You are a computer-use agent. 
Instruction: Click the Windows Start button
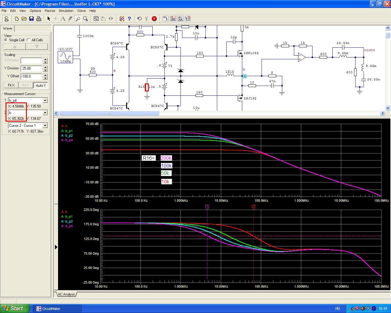[15, 308]
